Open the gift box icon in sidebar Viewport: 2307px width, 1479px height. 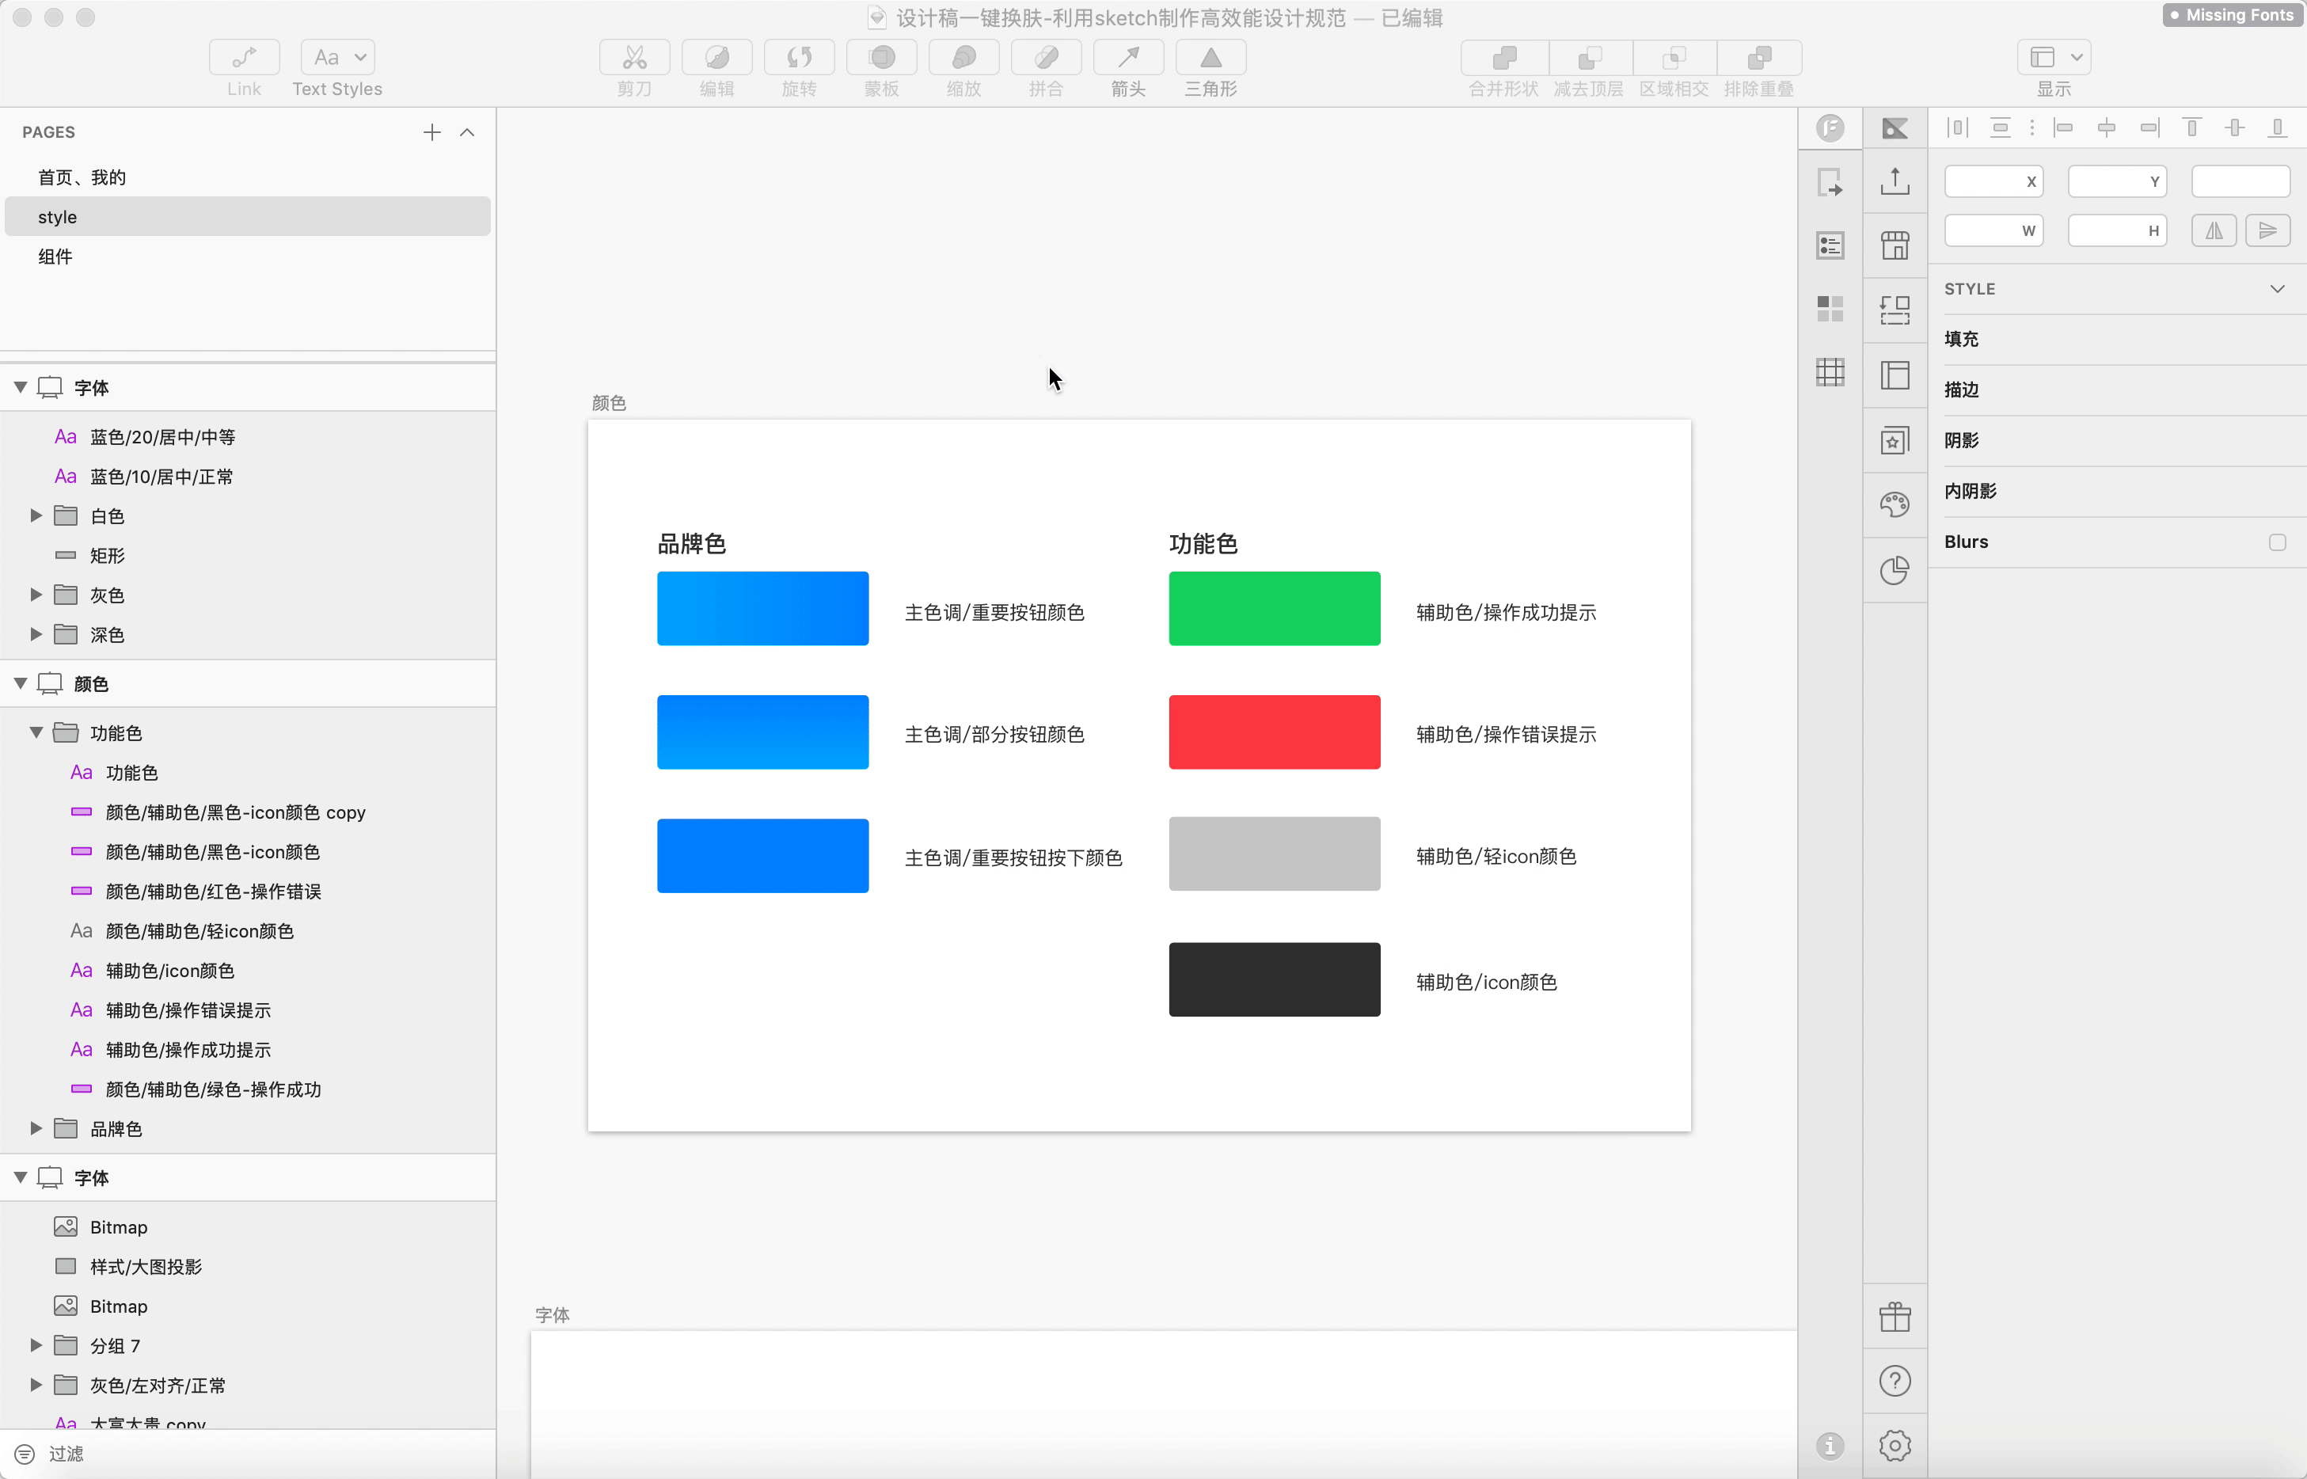pyautogui.click(x=1895, y=1317)
